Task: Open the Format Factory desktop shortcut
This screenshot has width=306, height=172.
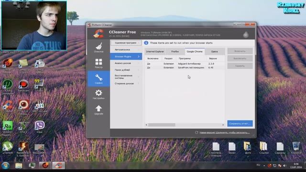Action: tap(39, 66)
